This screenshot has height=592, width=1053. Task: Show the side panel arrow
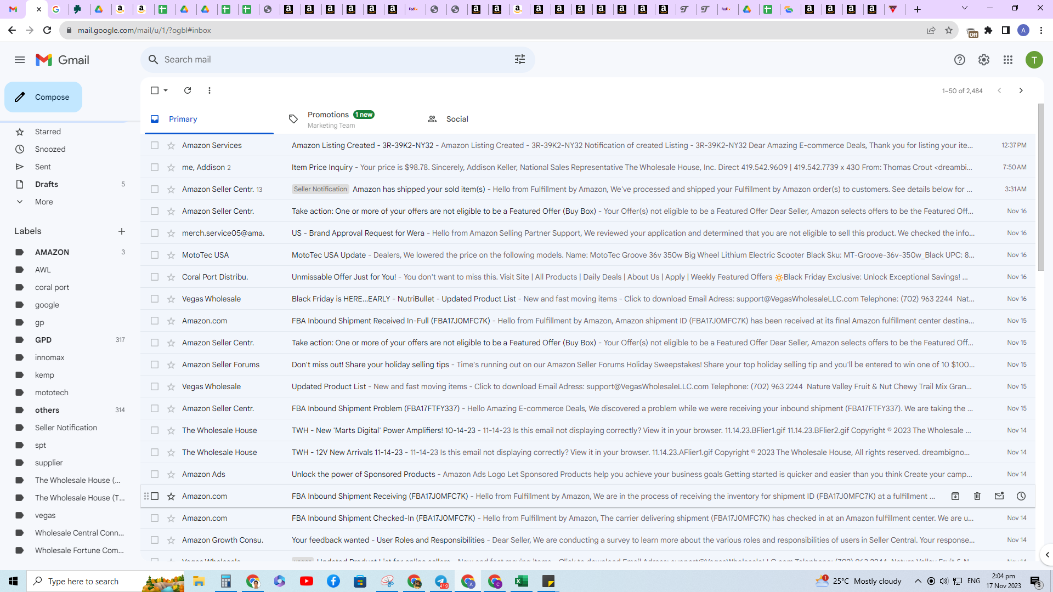tap(1047, 555)
